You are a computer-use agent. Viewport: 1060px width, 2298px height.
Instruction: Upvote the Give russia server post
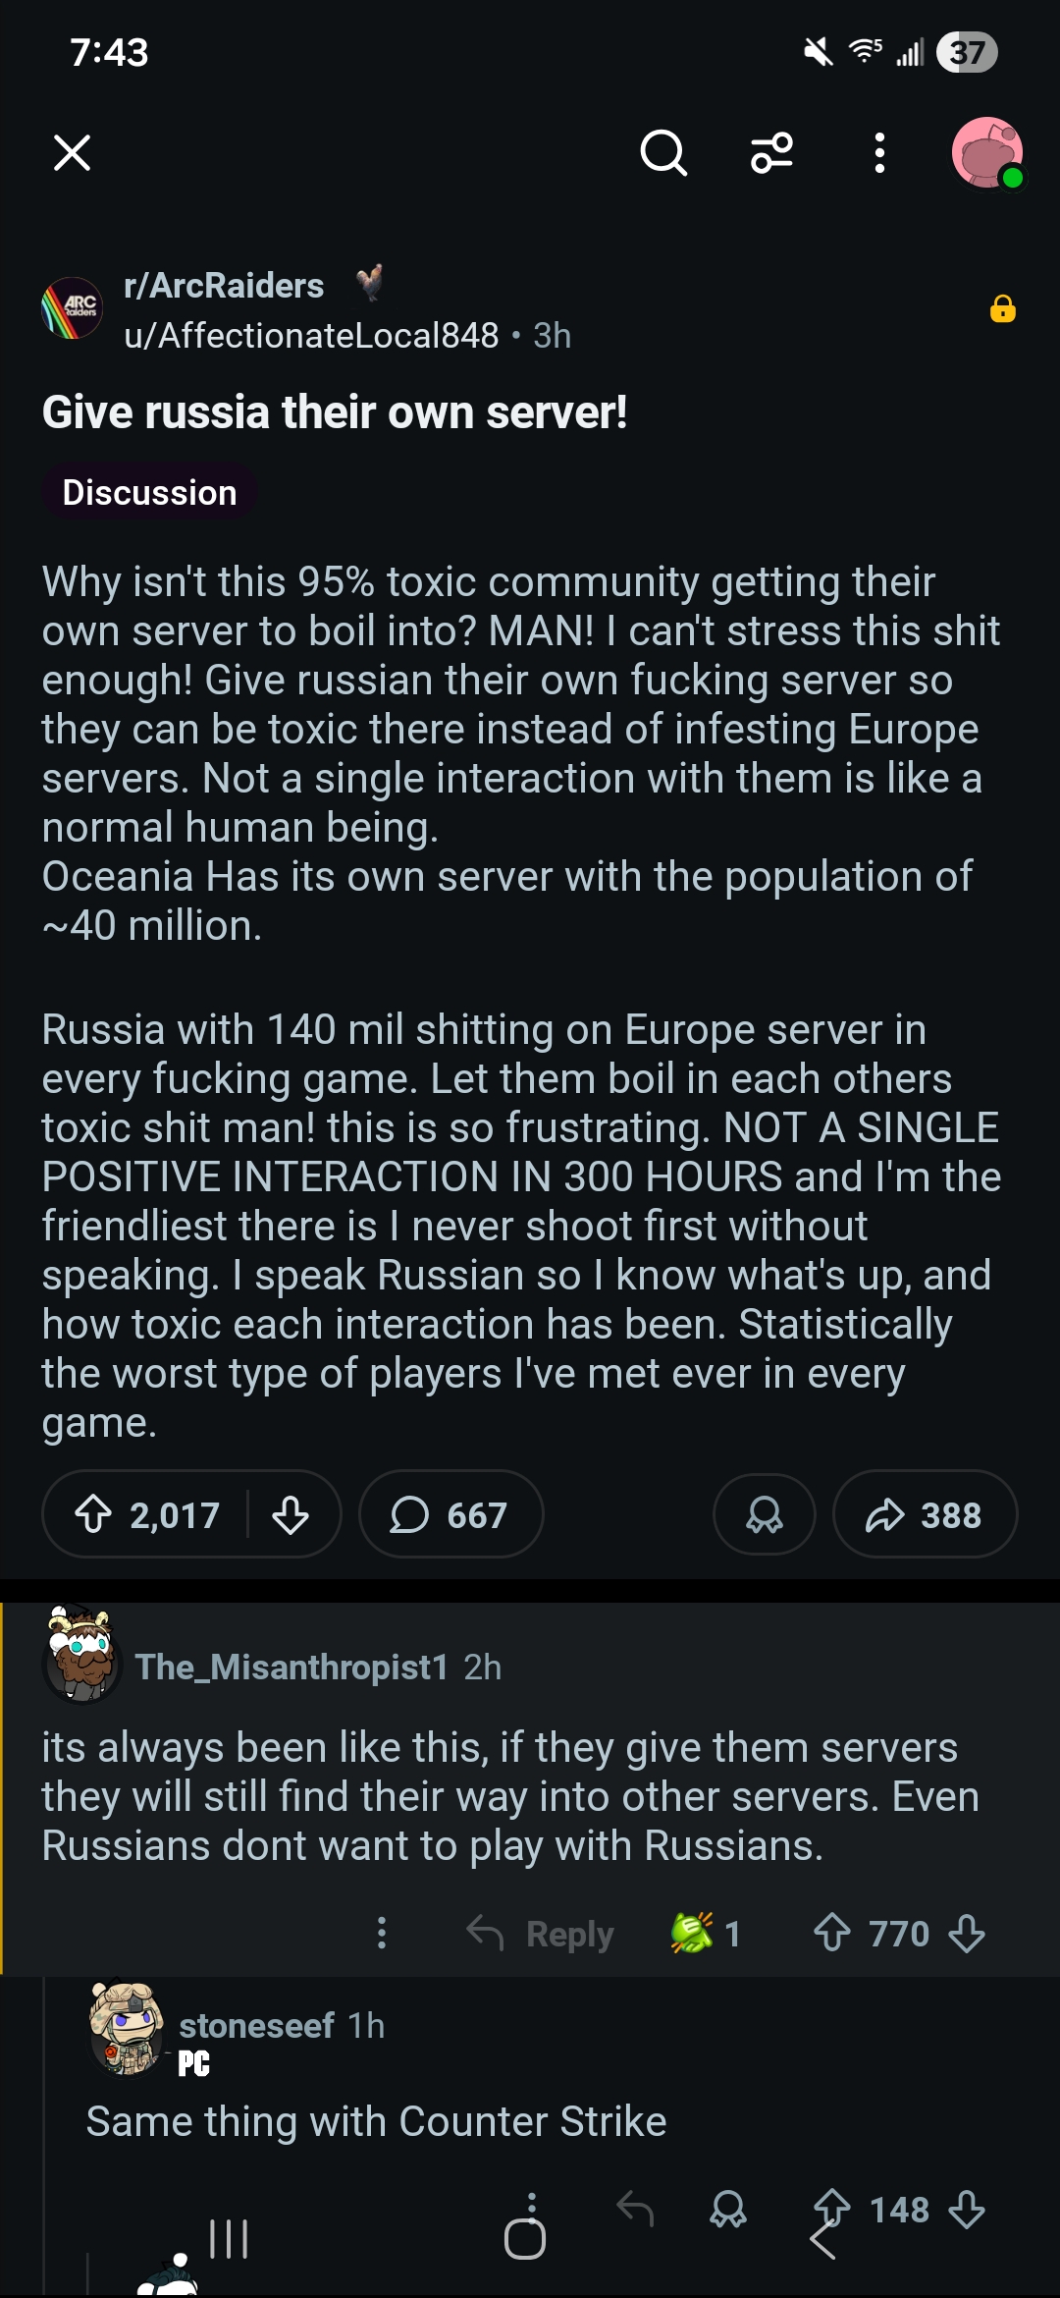click(94, 1514)
